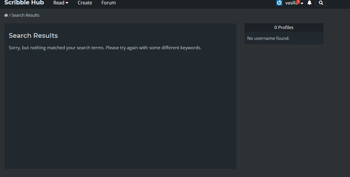The image size is (350, 177).
Task: Open the Forum navigation item
Action: [x=109, y=3]
